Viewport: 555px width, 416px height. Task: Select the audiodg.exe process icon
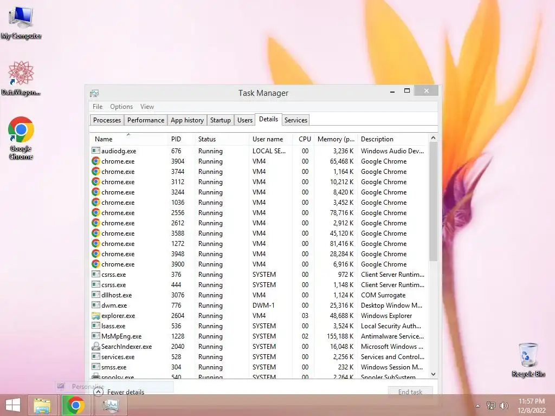pyautogui.click(x=95, y=151)
